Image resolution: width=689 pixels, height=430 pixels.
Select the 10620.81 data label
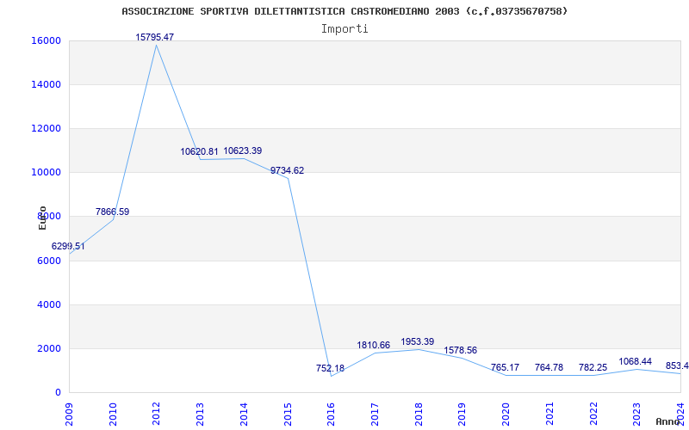click(x=199, y=152)
